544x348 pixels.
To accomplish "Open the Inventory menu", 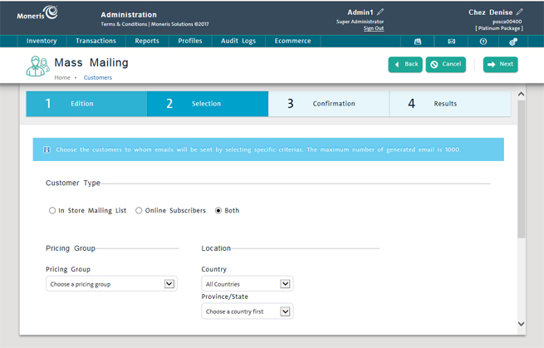I will click(x=42, y=41).
